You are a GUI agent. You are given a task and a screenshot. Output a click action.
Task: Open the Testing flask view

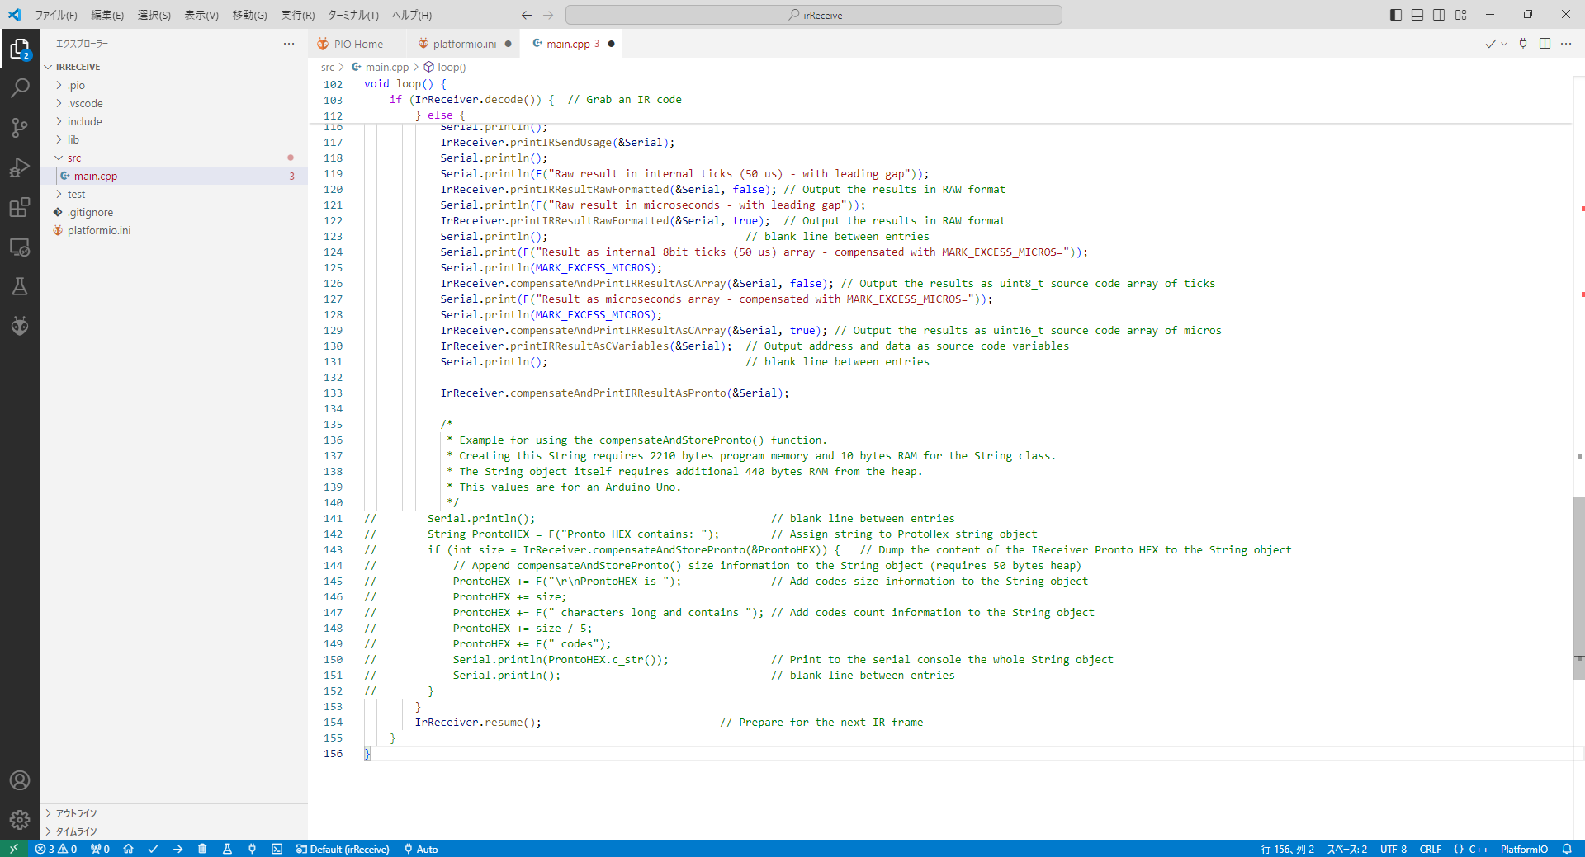[20, 286]
